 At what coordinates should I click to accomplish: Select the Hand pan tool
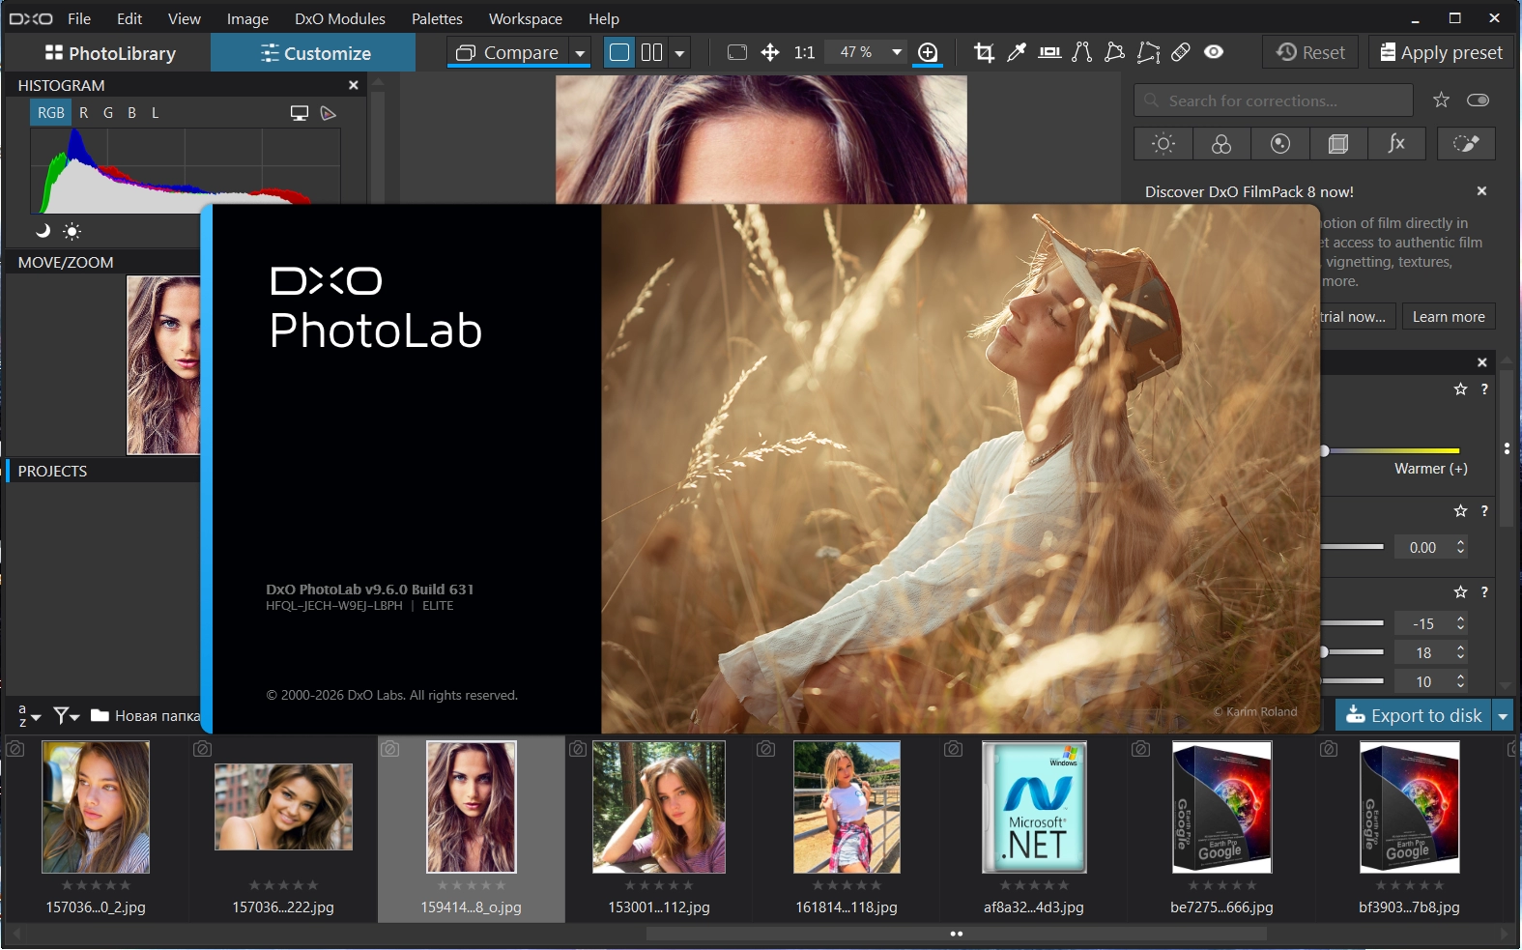click(x=770, y=52)
